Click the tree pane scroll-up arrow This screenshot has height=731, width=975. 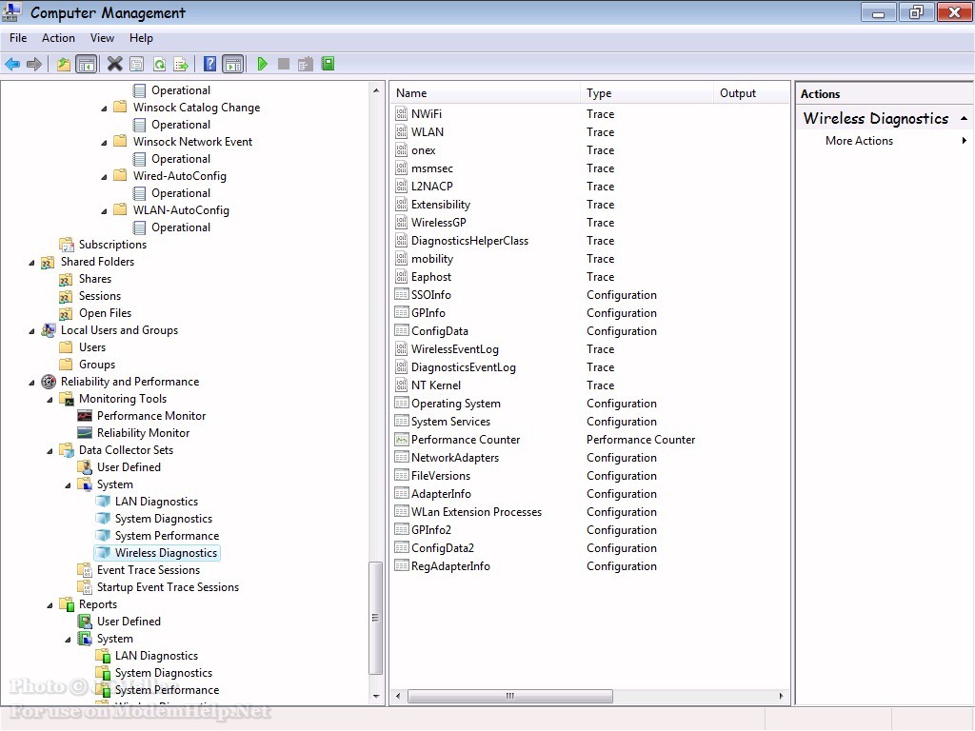[x=375, y=90]
